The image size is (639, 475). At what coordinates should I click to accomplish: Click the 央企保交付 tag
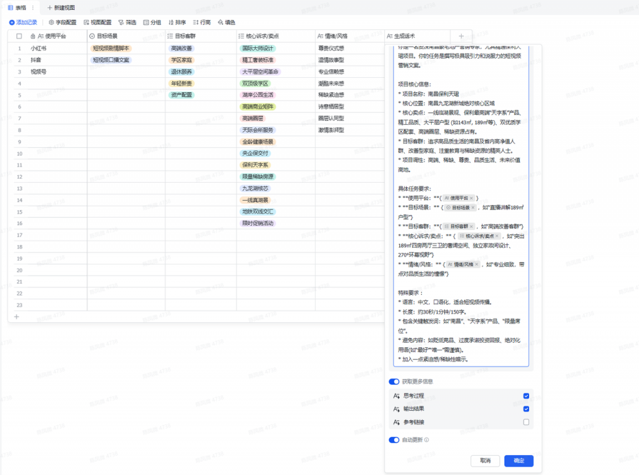click(x=255, y=153)
